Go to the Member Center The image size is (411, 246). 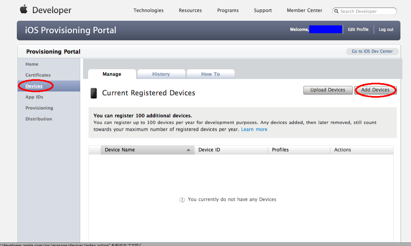pos(305,11)
